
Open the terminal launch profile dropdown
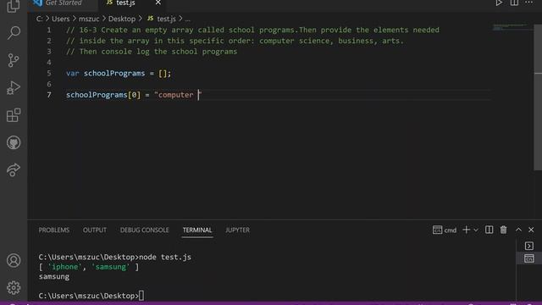point(476,230)
